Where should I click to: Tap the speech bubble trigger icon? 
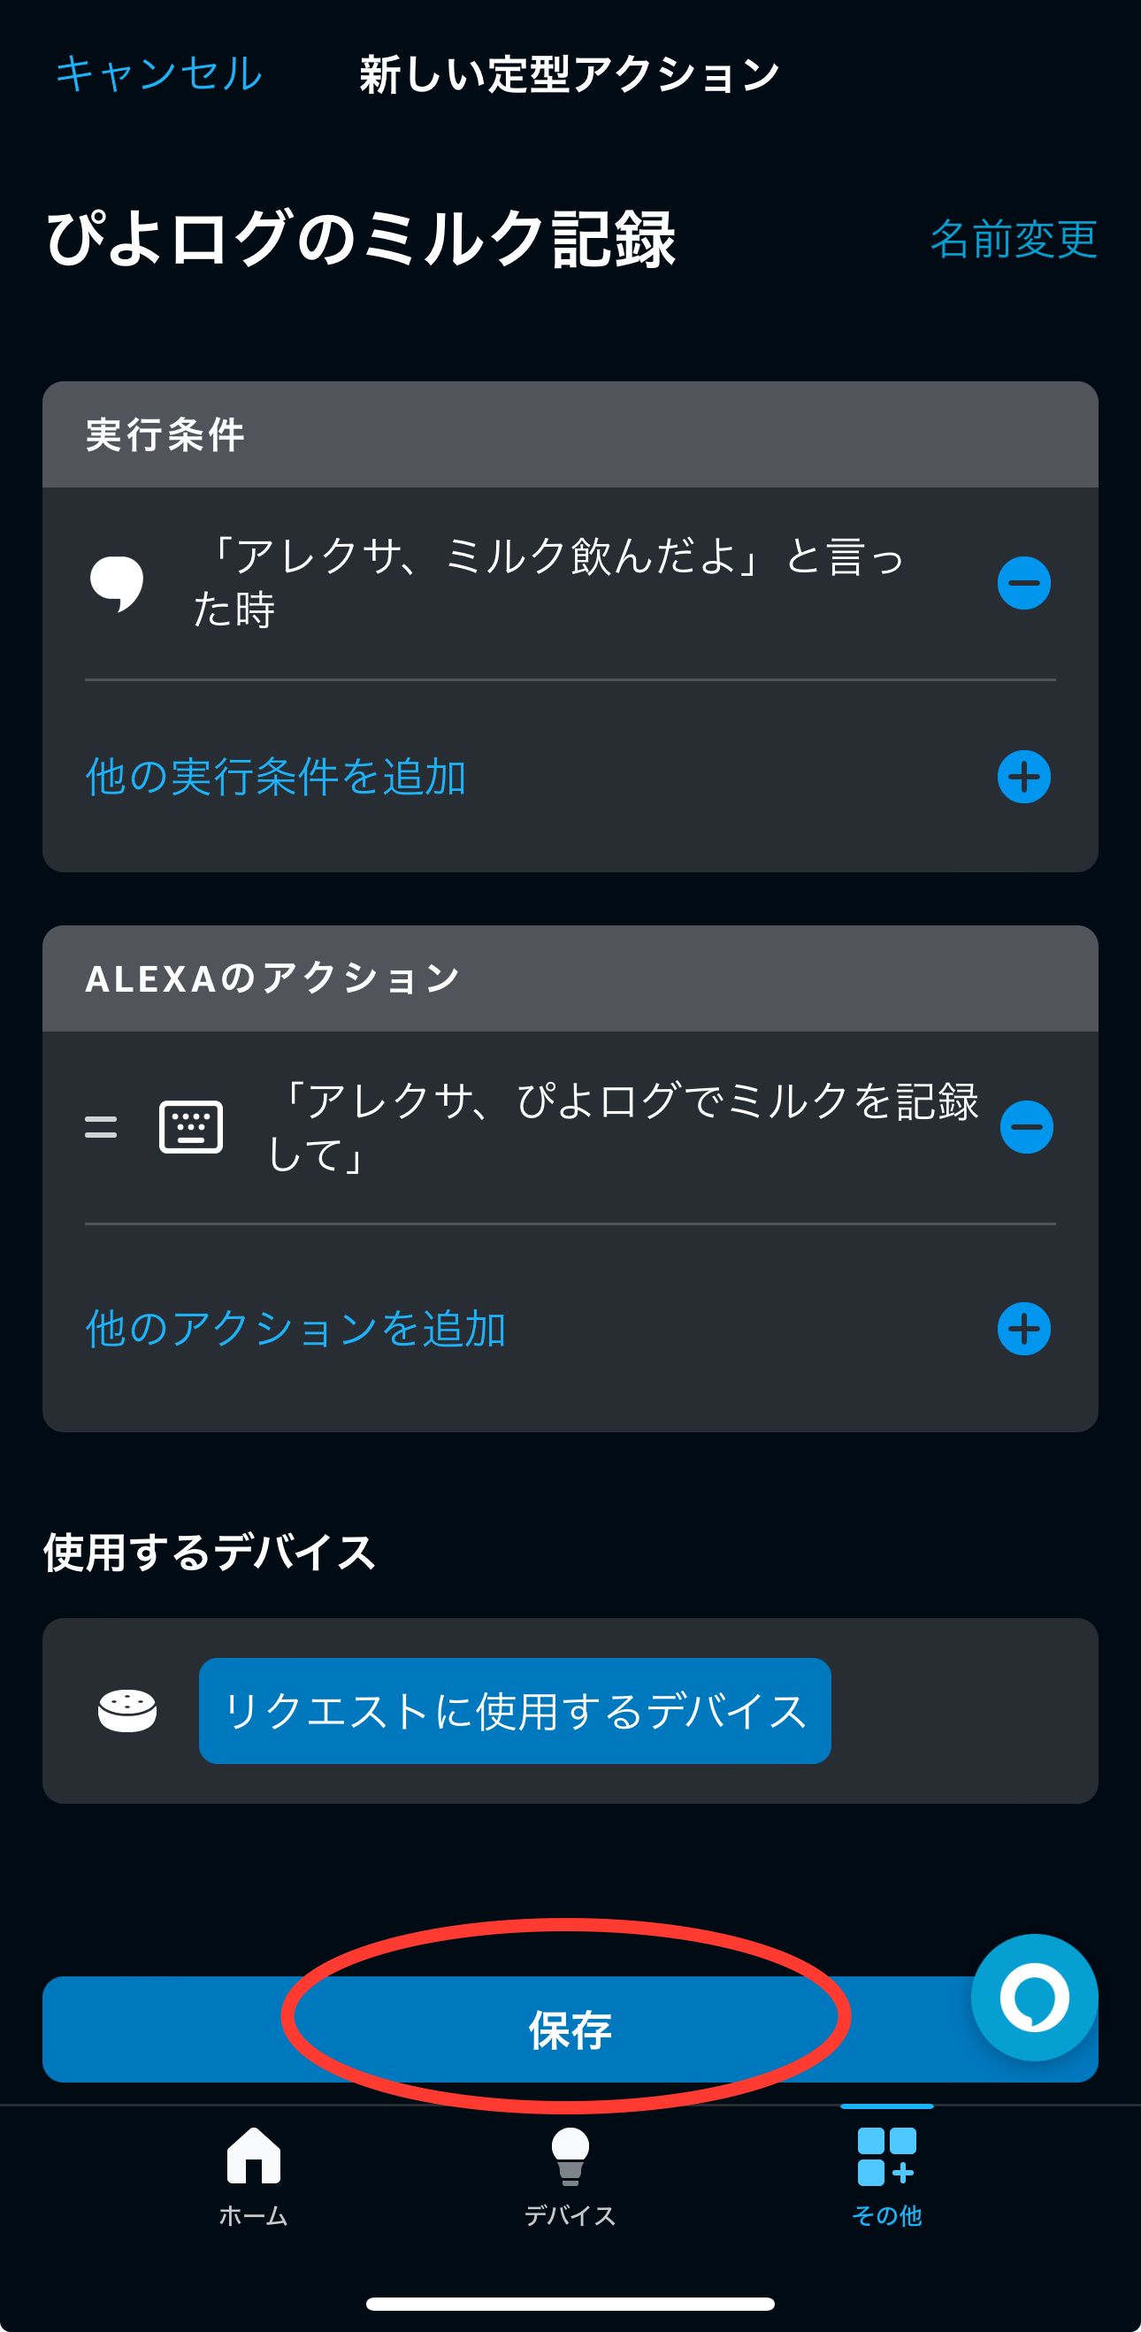pos(117,583)
